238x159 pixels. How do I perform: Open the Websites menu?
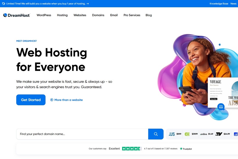(80, 15)
